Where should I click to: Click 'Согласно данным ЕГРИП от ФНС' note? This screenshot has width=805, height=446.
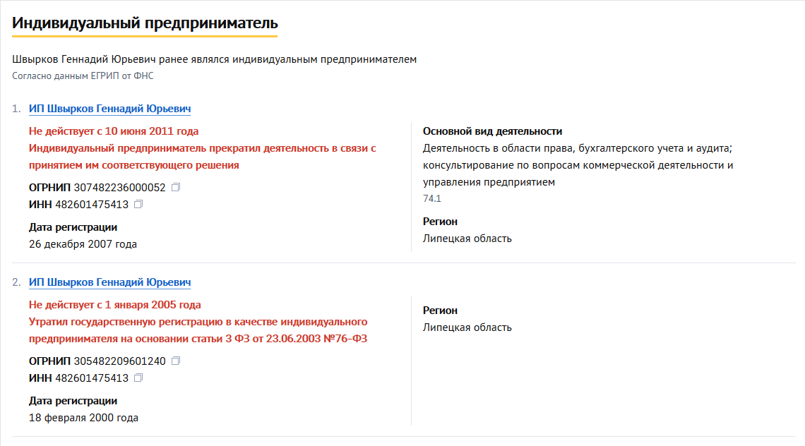point(83,76)
